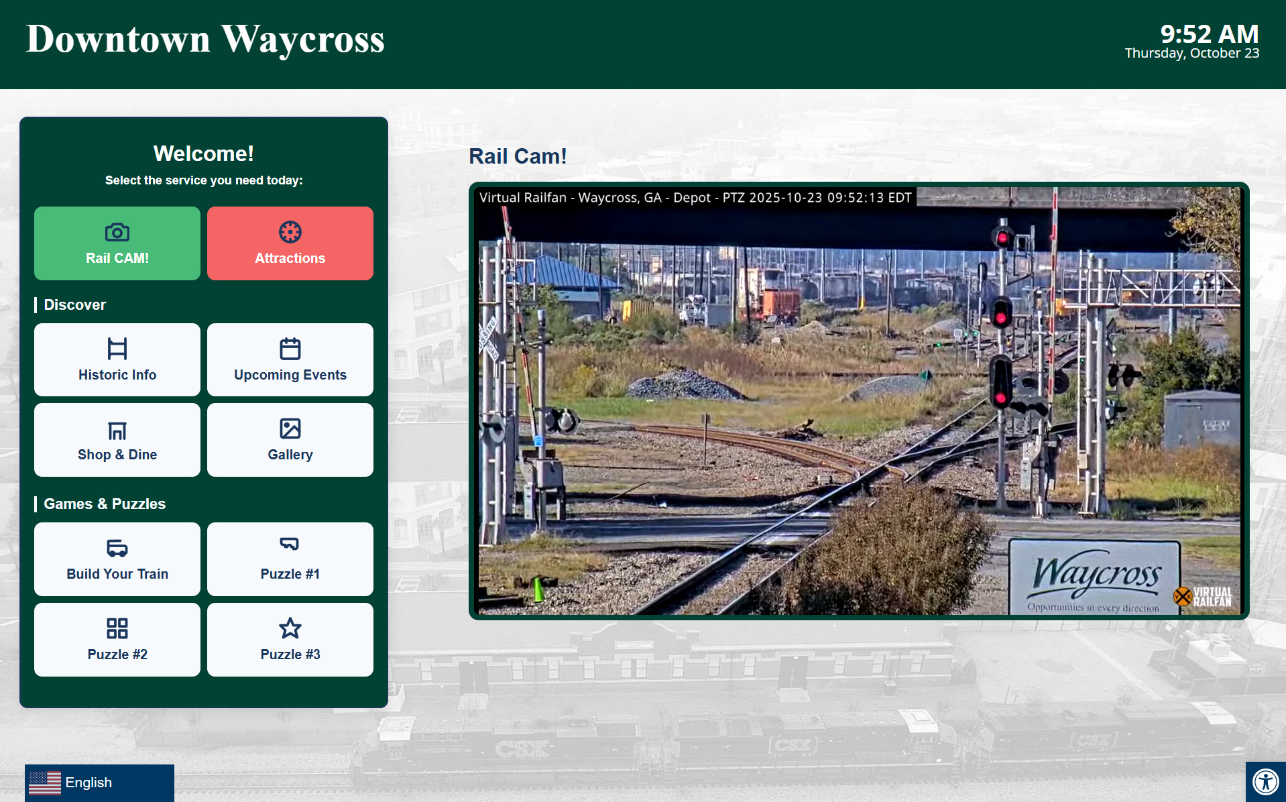Screen dimensions: 1286x802
Task: Click the grid icon above Puzzle #2
Action: coord(117,628)
